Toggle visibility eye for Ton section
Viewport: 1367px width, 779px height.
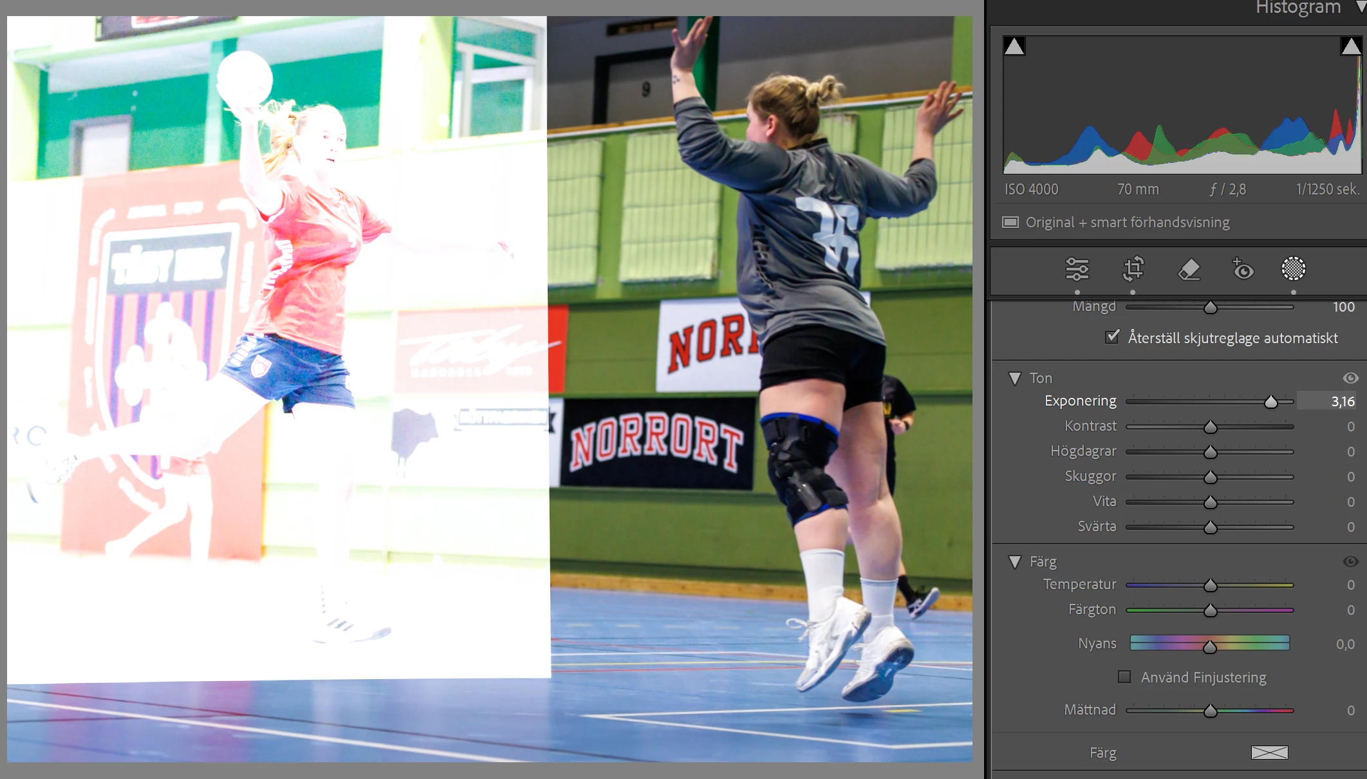(x=1350, y=378)
